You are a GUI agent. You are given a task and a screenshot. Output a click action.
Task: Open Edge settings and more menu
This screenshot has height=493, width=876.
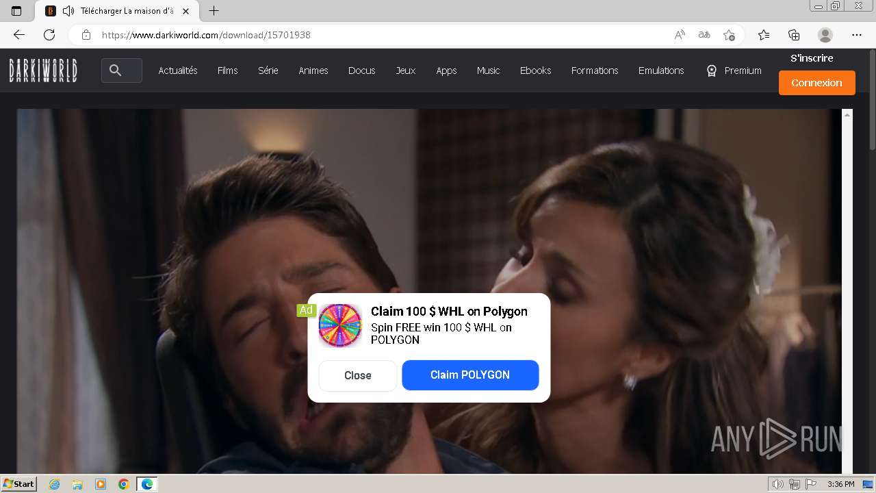[x=857, y=35]
